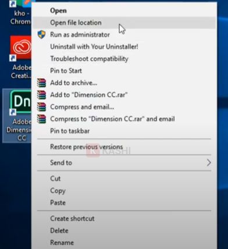Open the Send to menu entry

click(124, 163)
